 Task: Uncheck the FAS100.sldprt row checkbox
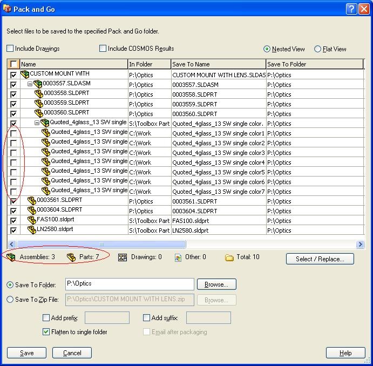[x=13, y=221]
